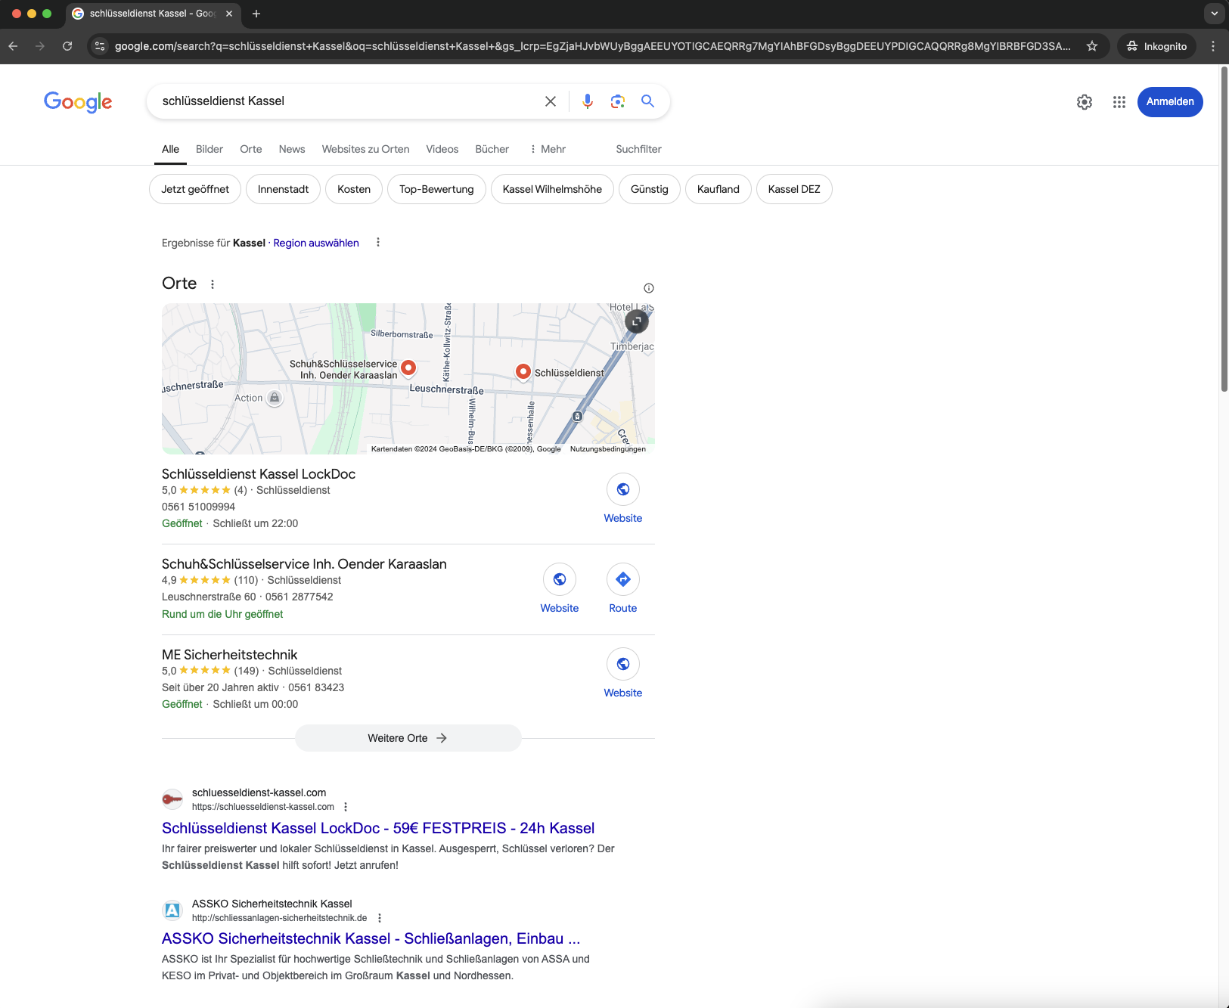Image resolution: width=1229 pixels, height=1008 pixels.
Task: Open options for schluesseldienst-kassel.com result
Action: pyautogui.click(x=346, y=807)
